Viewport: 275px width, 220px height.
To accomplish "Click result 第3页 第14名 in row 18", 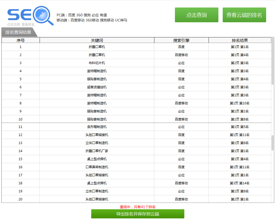I will coord(240,183).
